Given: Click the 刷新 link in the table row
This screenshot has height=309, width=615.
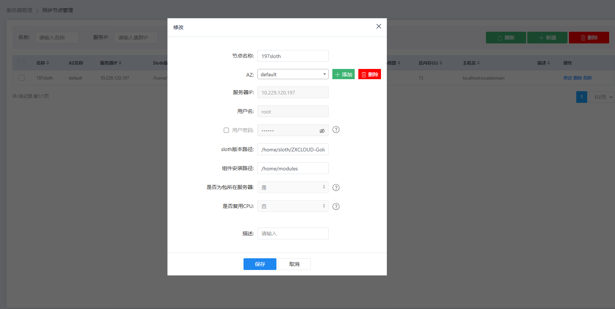Looking at the screenshot, I should 588,78.
